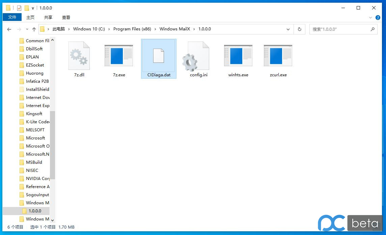This screenshot has width=386, height=235.
Task: Open the MELSOFT folder in navigation tree
Action: (35, 130)
